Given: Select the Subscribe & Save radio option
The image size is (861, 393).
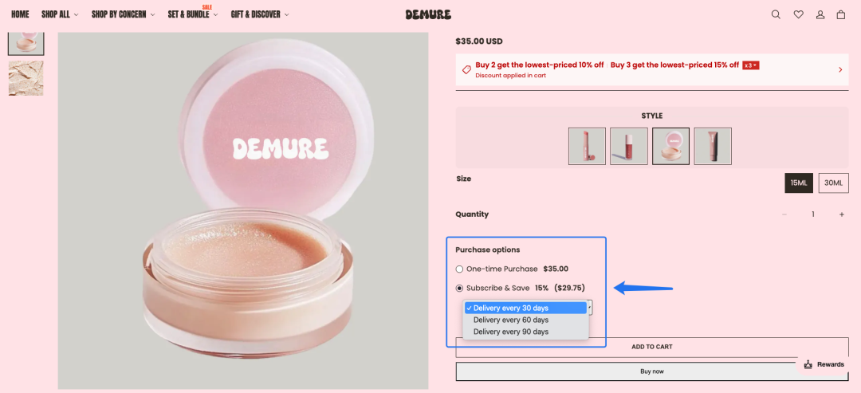Looking at the screenshot, I should tap(459, 288).
